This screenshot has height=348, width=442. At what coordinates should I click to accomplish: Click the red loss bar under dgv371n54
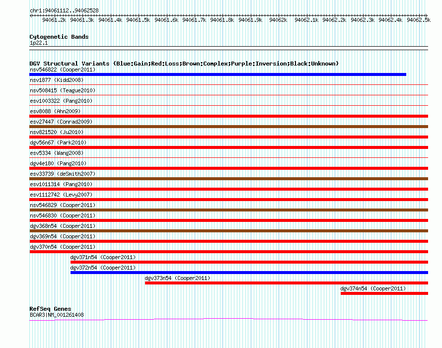click(249, 262)
